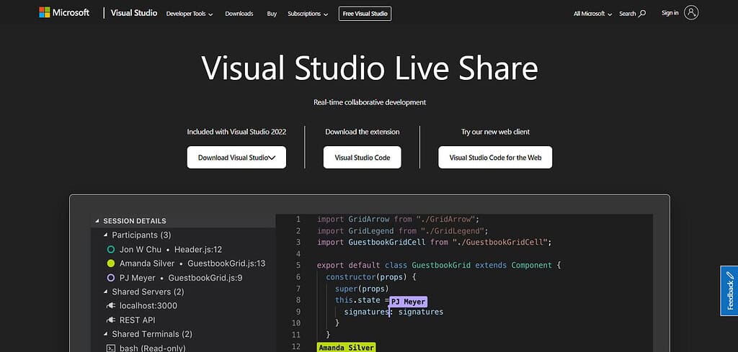Open Search with the magnifier icon
Screen dimensions: 738x352
coord(632,14)
